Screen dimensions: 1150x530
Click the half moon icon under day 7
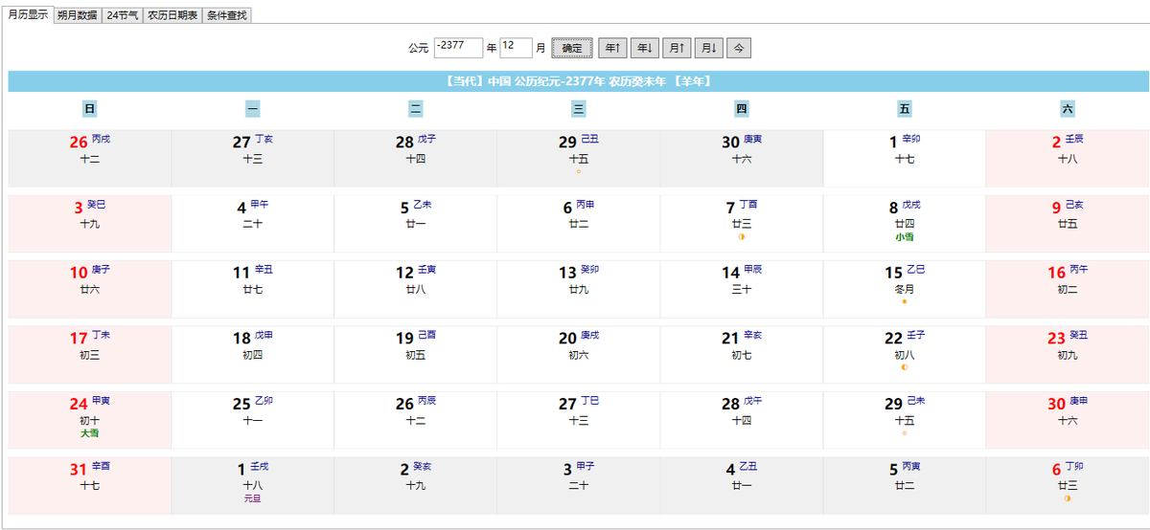(742, 236)
